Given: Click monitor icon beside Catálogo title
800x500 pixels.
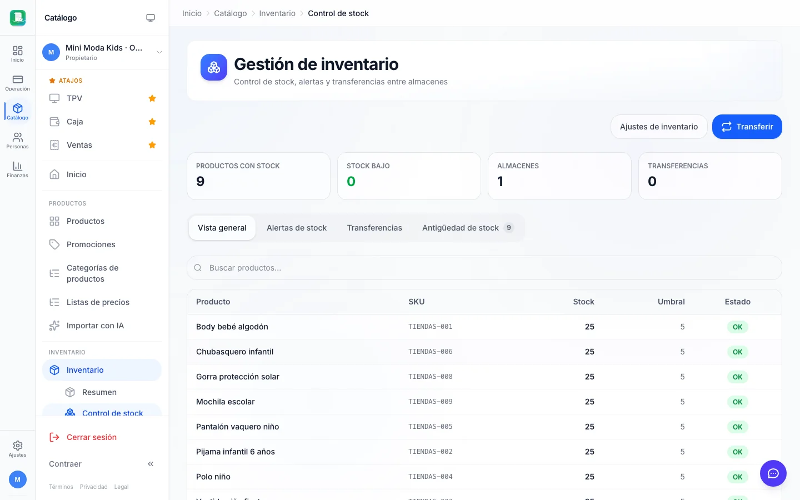Looking at the screenshot, I should pyautogui.click(x=151, y=18).
